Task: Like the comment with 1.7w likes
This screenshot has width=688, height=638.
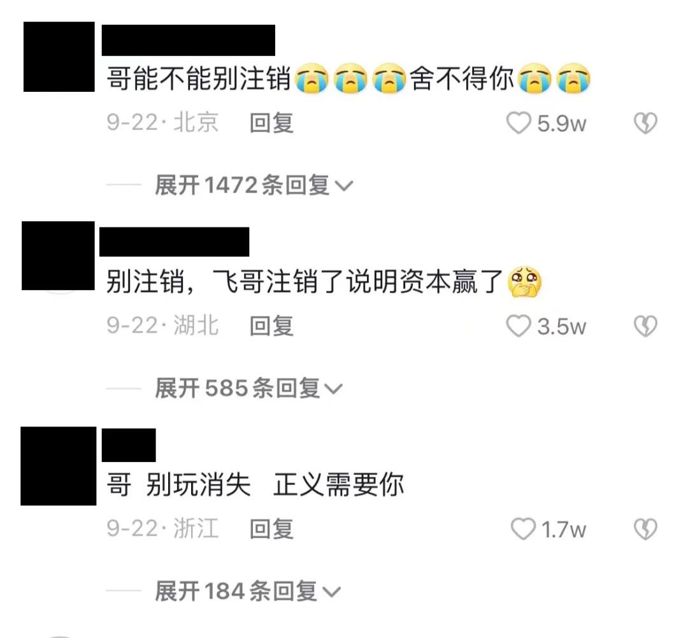Action: (523, 529)
